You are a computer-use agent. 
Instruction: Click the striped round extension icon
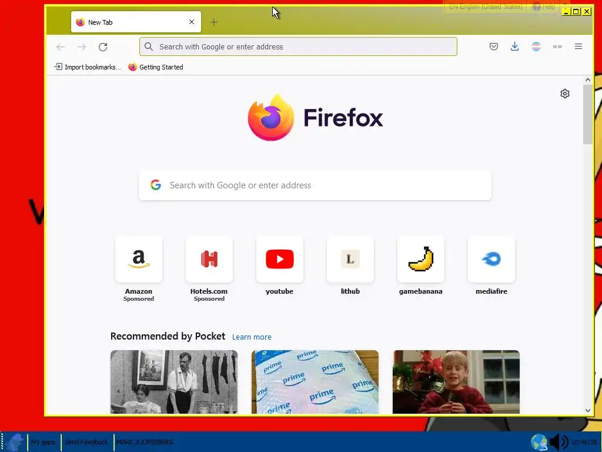coord(536,46)
